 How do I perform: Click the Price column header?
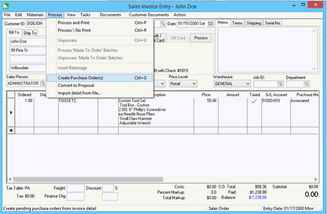pos(206,95)
